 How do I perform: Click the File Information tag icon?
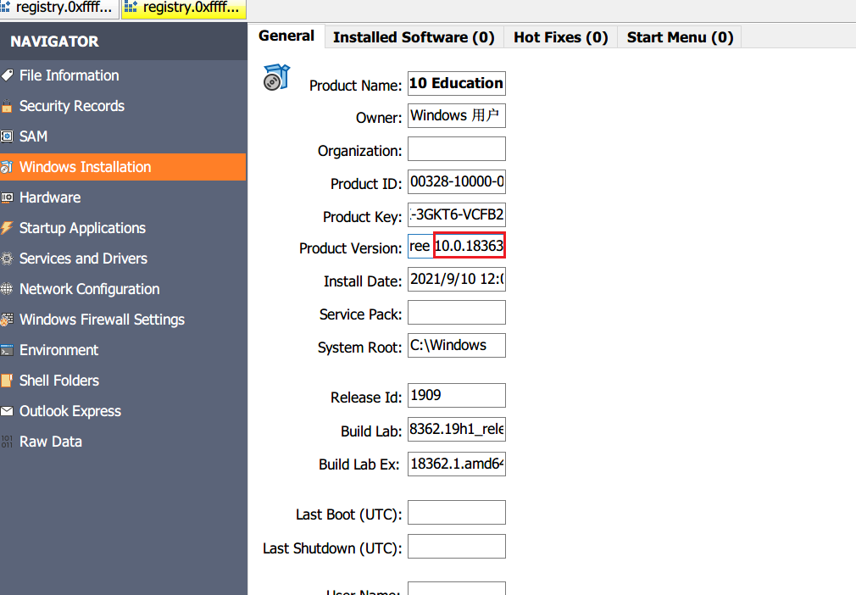point(7,75)
